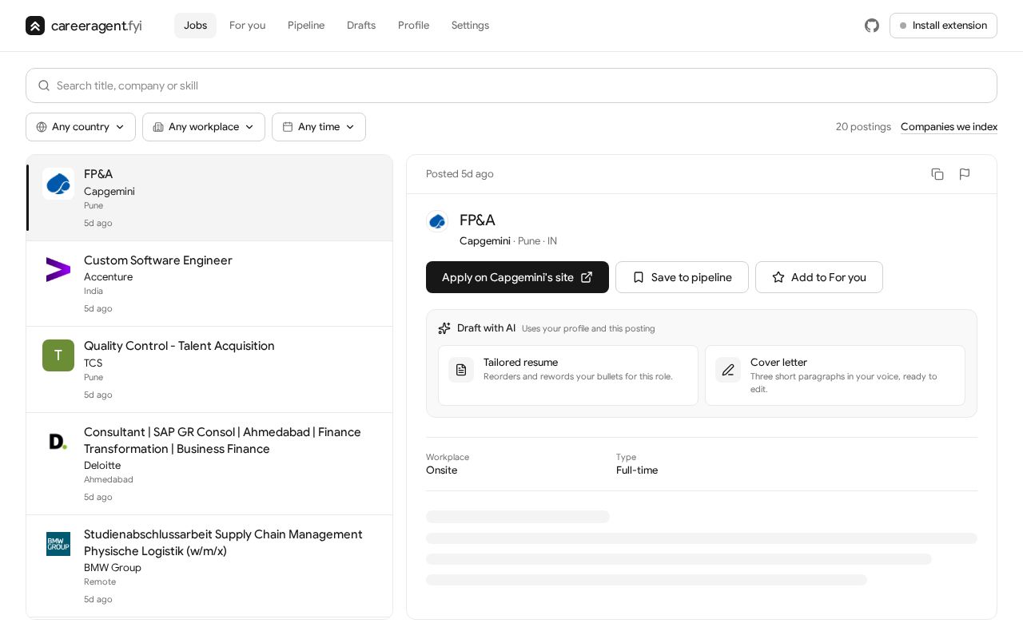Save the job to pipeline
The width and height of the screenshot is (1023, 639).
(682, 277)
